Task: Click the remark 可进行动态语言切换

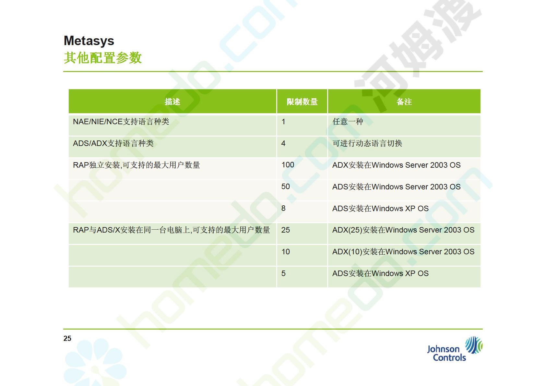Action: click(x=367, y=143)
